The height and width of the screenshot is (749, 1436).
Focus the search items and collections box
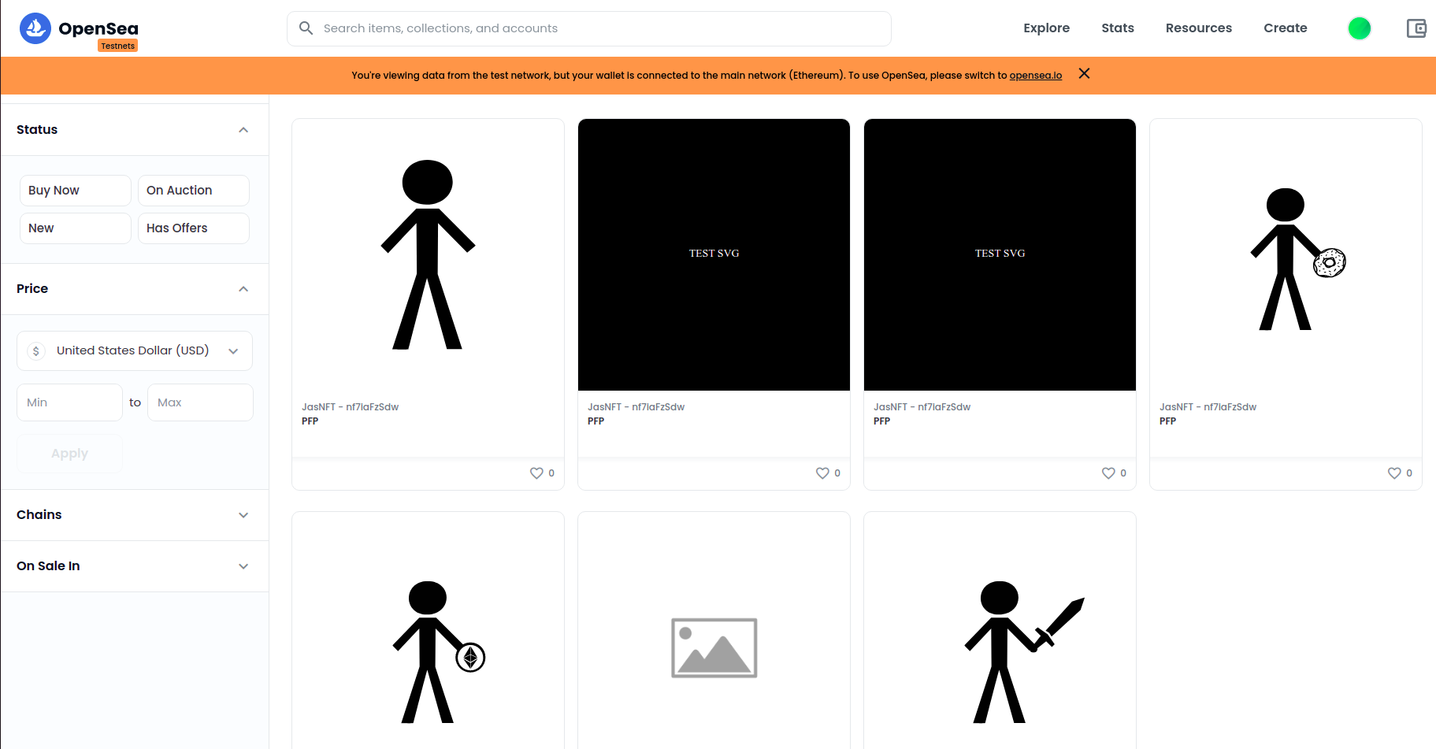(x=589, y=28)
